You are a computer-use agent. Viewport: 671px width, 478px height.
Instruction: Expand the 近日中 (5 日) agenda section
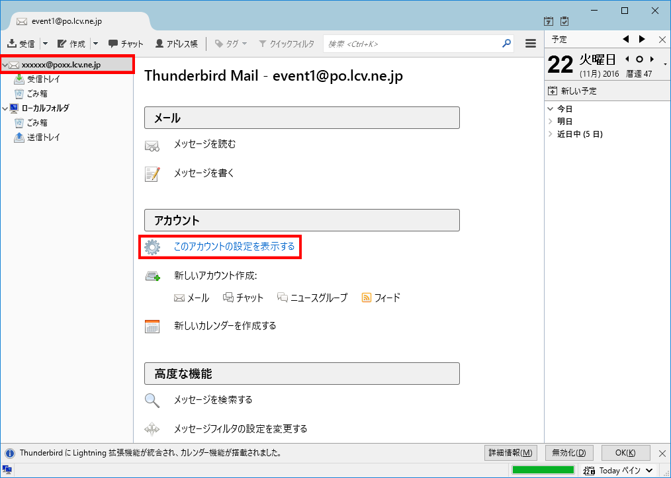pyautogui.click(x=551, y=134)
